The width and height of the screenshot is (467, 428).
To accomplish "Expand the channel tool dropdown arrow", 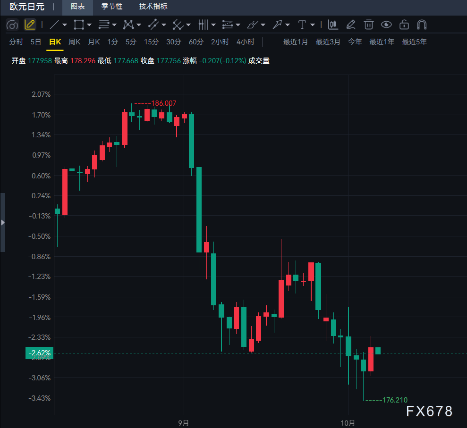I will 164,25.
